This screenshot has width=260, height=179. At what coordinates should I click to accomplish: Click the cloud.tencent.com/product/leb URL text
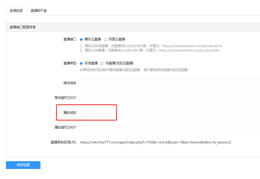[x=189, y=50]
